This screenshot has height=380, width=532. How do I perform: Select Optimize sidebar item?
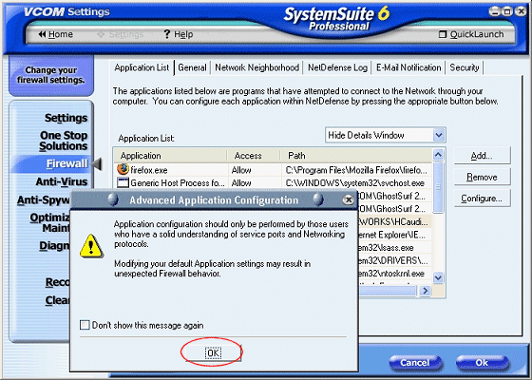[49, 222]
